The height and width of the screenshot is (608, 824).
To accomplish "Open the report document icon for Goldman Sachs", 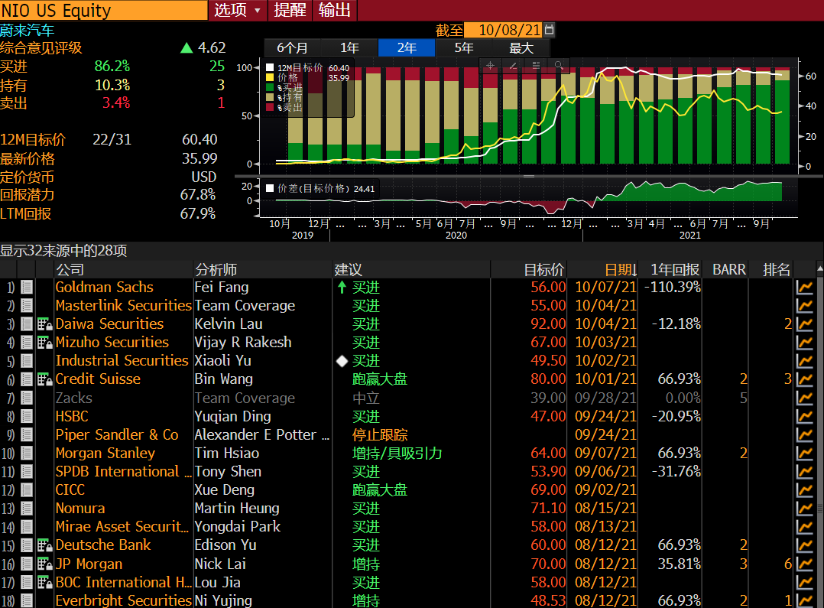I will click(x=27, y=287).
